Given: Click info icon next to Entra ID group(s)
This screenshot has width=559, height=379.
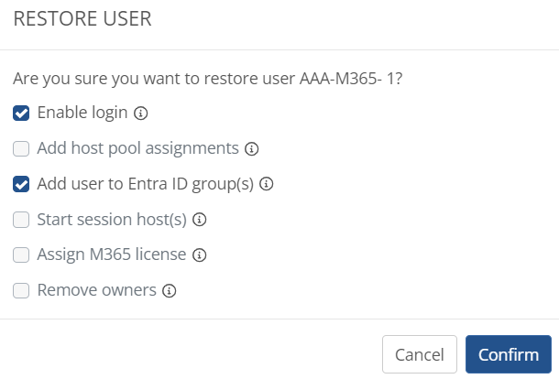Looking at the screenshot, I should point(267,184).
